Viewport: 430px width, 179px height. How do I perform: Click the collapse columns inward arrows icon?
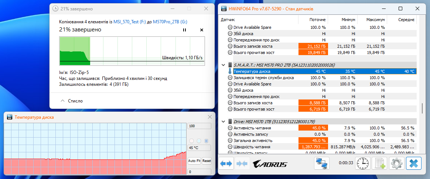242,164
